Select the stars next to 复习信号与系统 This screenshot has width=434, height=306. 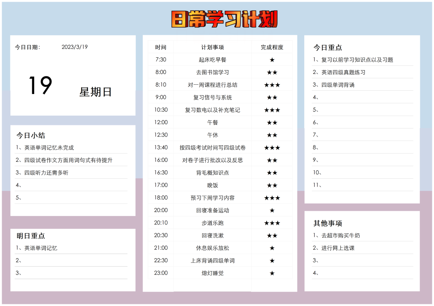click(272, 98)
